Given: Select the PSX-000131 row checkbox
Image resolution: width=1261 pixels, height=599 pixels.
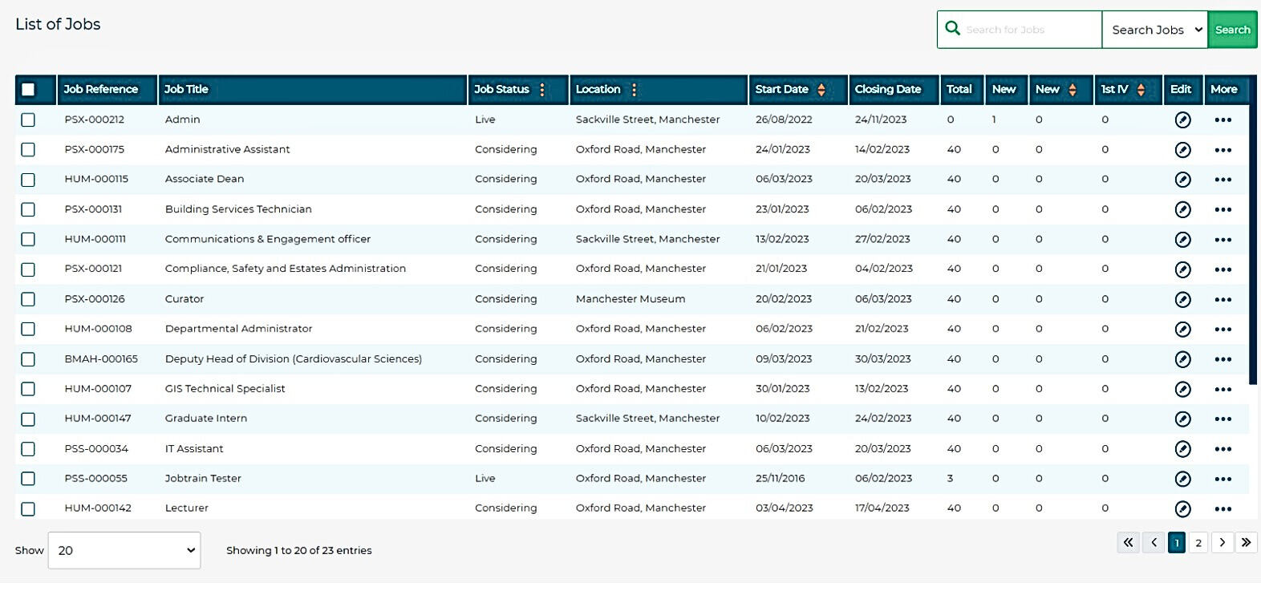Looking at the screenshot, I should pyautogui.click(x=28, y=209).
